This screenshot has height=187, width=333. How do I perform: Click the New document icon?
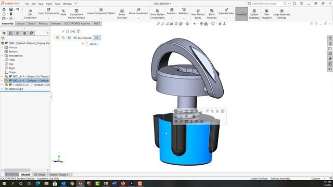[x=4, y=14]
